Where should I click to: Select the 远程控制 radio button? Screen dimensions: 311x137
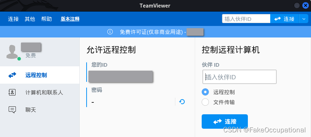[x=205, y=92]
